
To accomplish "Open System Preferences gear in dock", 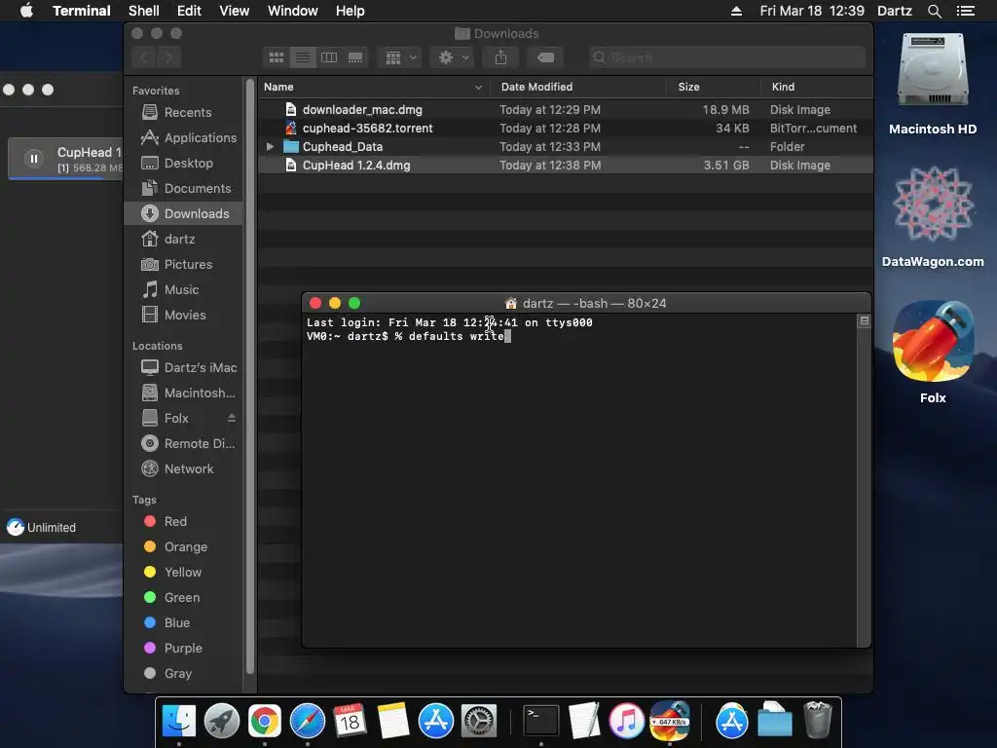I will click(479, 721).
